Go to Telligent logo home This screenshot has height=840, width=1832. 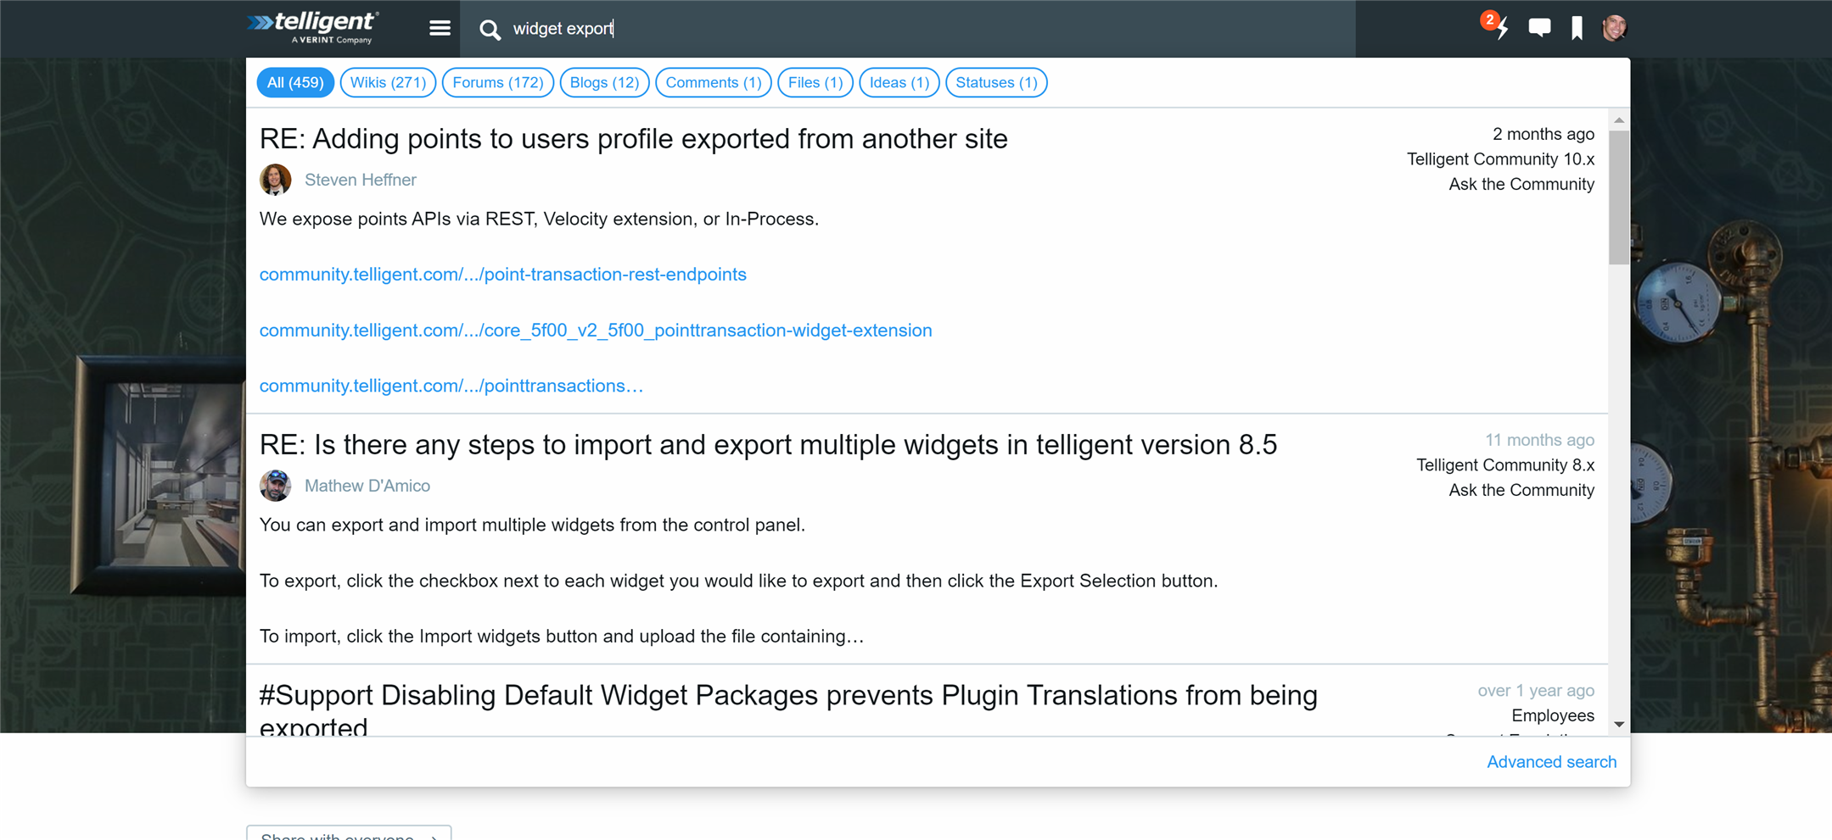[x=314, y=27]
